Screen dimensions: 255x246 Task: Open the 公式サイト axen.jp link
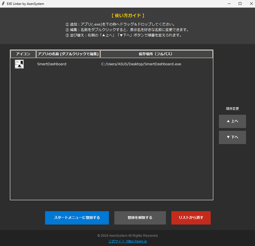[128, 241]
